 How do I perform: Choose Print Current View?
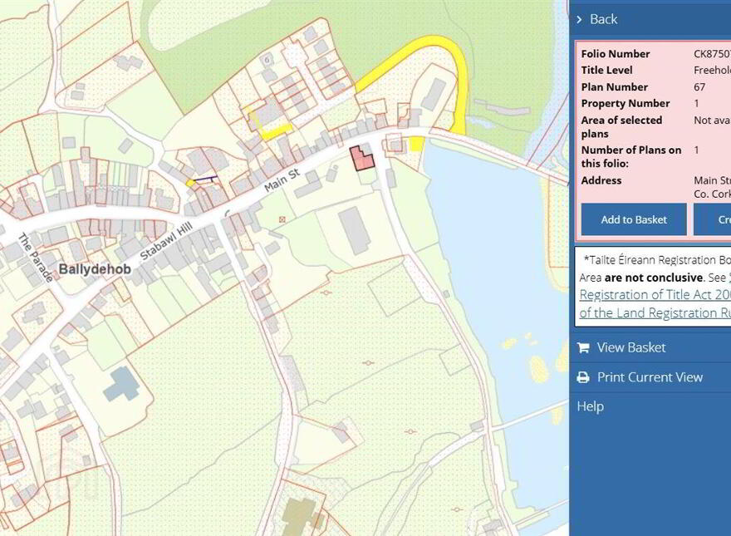650,377
